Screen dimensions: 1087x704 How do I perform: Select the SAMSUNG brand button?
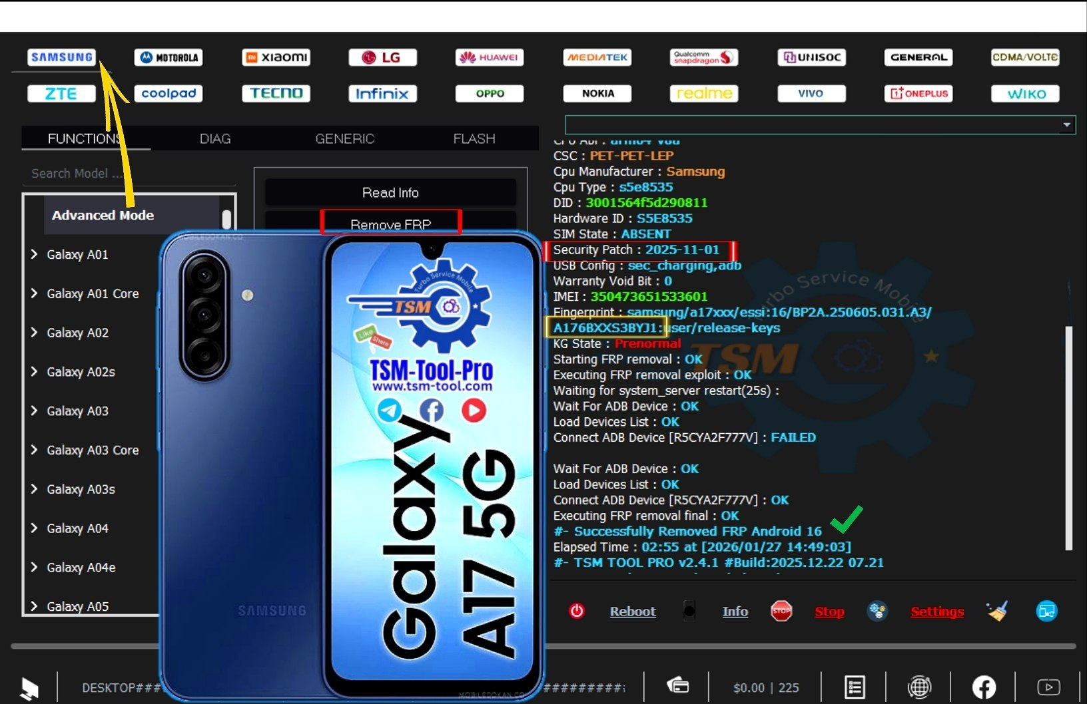(x=61, y=57)
